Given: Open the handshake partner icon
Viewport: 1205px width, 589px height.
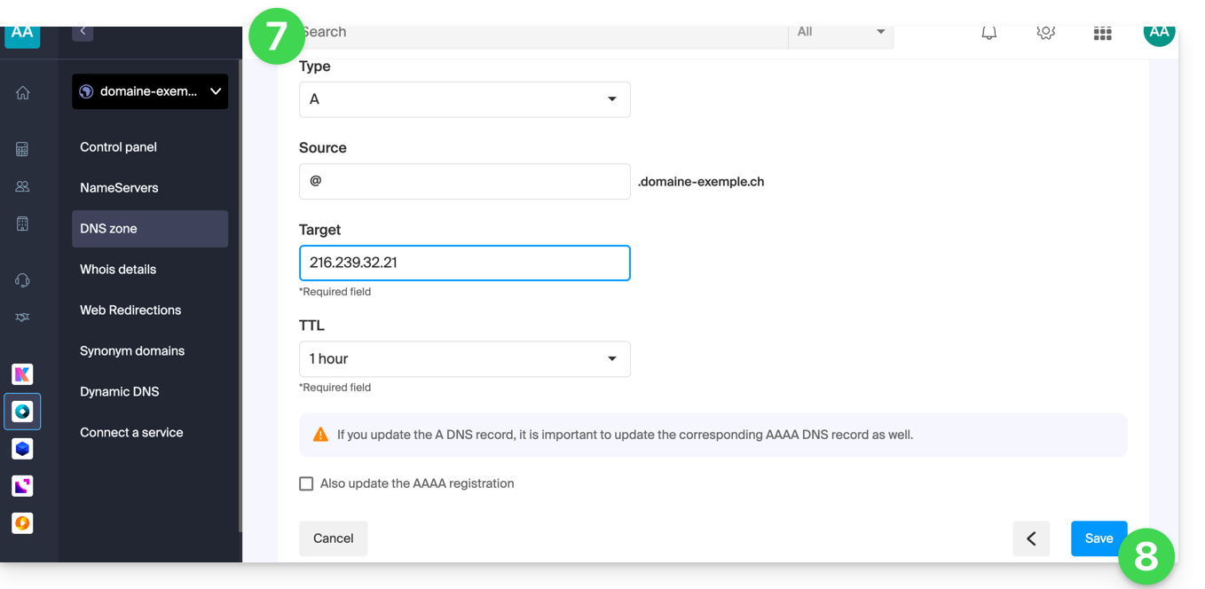Looking at the screenshot, I should coord(23,318).
